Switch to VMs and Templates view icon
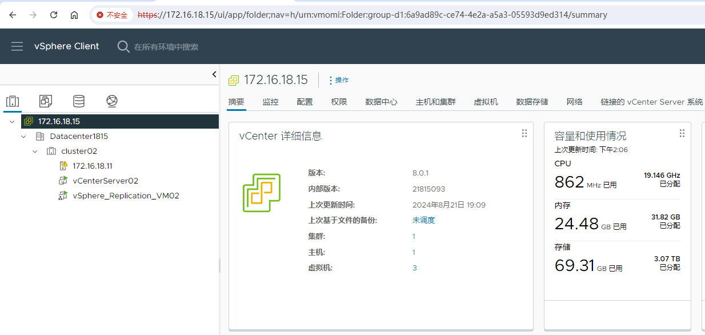The width and height of the screenshot is (705, 335). pyautogui.click(x=46, y=101)
